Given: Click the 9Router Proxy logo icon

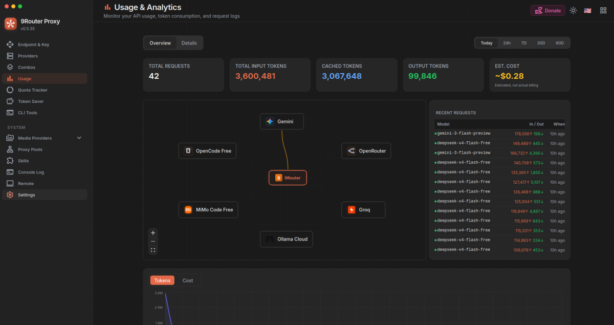Looking at the screenshot, I should (x=11, y=24).
